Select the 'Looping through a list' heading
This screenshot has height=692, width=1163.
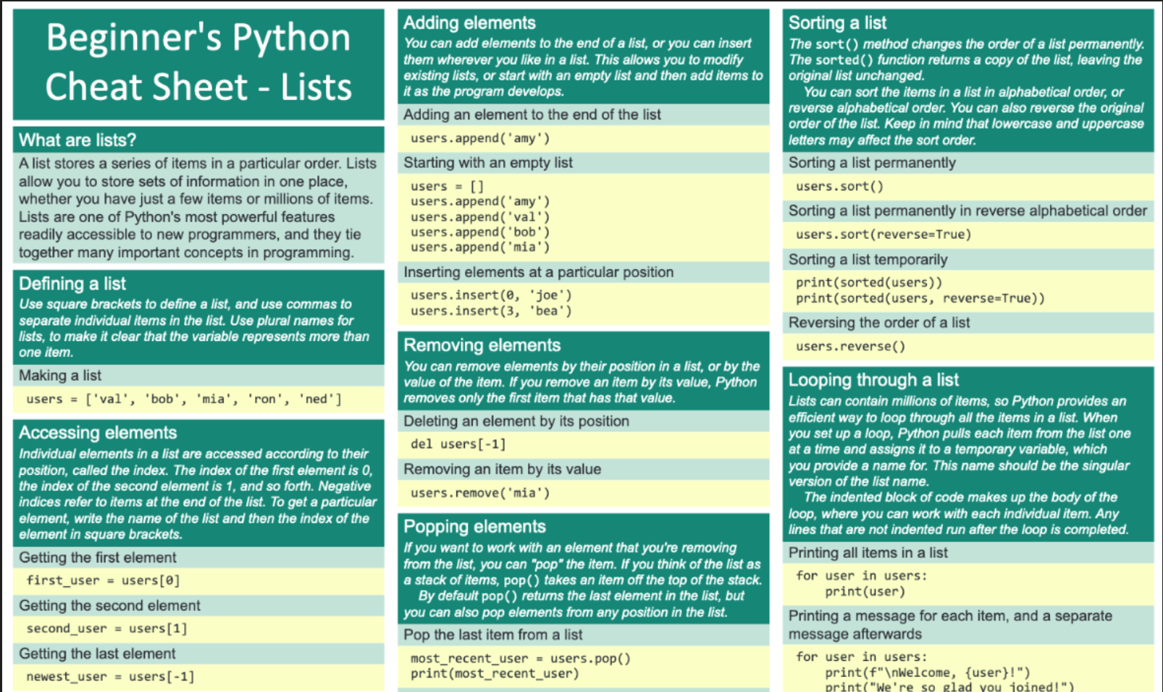pos(873,380)
